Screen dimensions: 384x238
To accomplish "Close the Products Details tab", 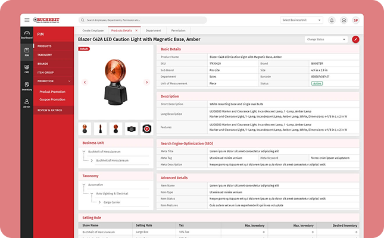I will 136,30.
